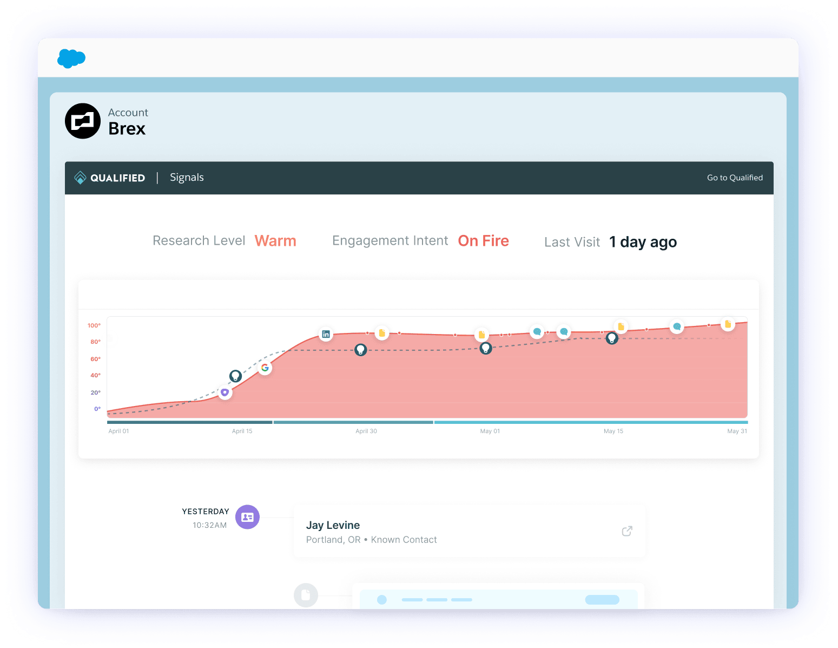Screen dimensions: 838x648
Task: Click the 0° axis label
Action: coord(97,409)
